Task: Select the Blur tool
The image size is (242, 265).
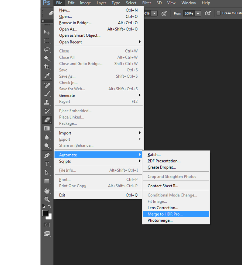Action: coord(47,137)
